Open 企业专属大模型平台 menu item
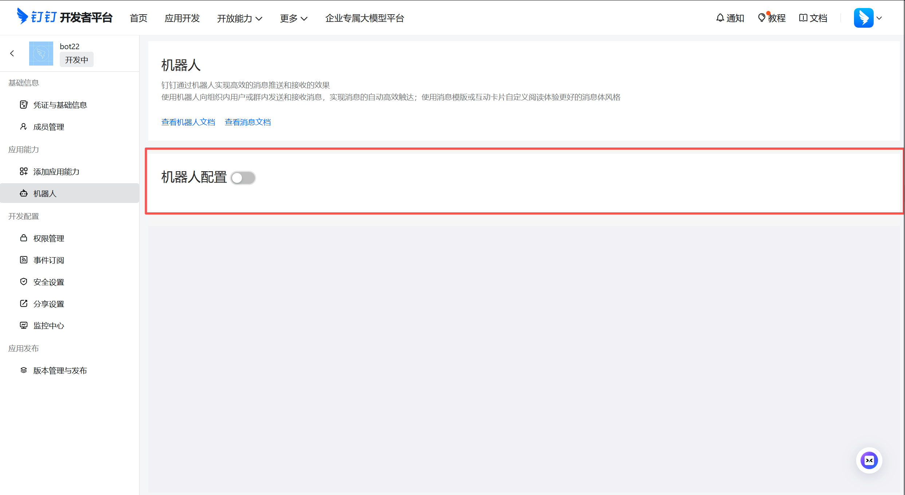905x495 pixels. (x=364, y=18)
